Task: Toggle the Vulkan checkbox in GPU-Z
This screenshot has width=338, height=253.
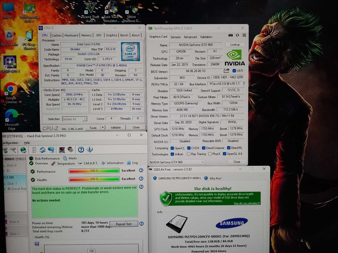Action: click(x=172, y=154)
